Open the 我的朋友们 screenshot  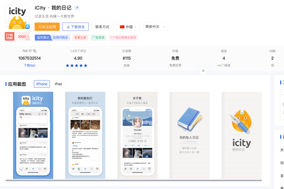click(85, 135)
